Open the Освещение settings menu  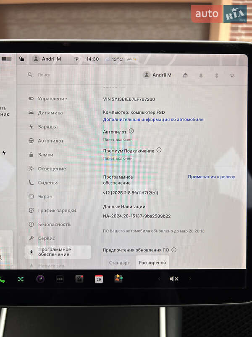pos(47,168)
